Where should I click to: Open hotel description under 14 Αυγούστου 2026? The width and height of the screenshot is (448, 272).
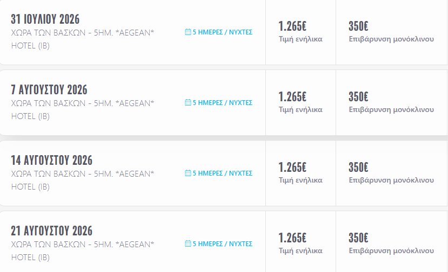point(82,180)
